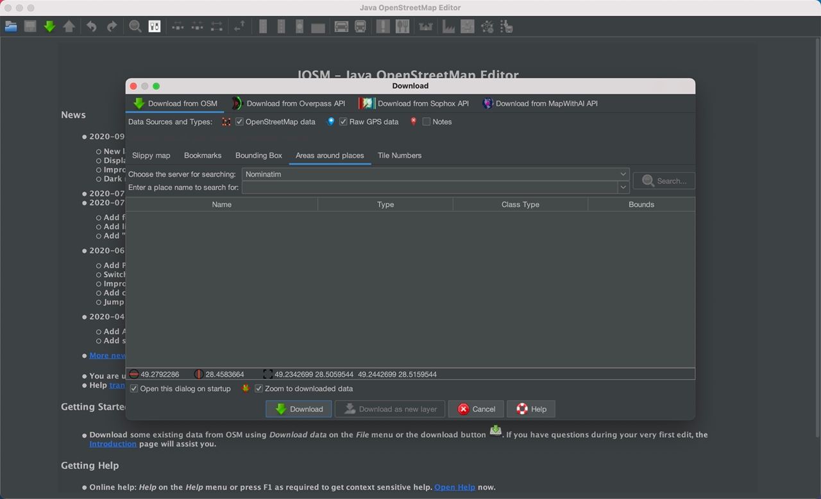Viewport: 821px width, 499px height.
Task: Open the Bookmarks tab
Action: tap(203, 155)
